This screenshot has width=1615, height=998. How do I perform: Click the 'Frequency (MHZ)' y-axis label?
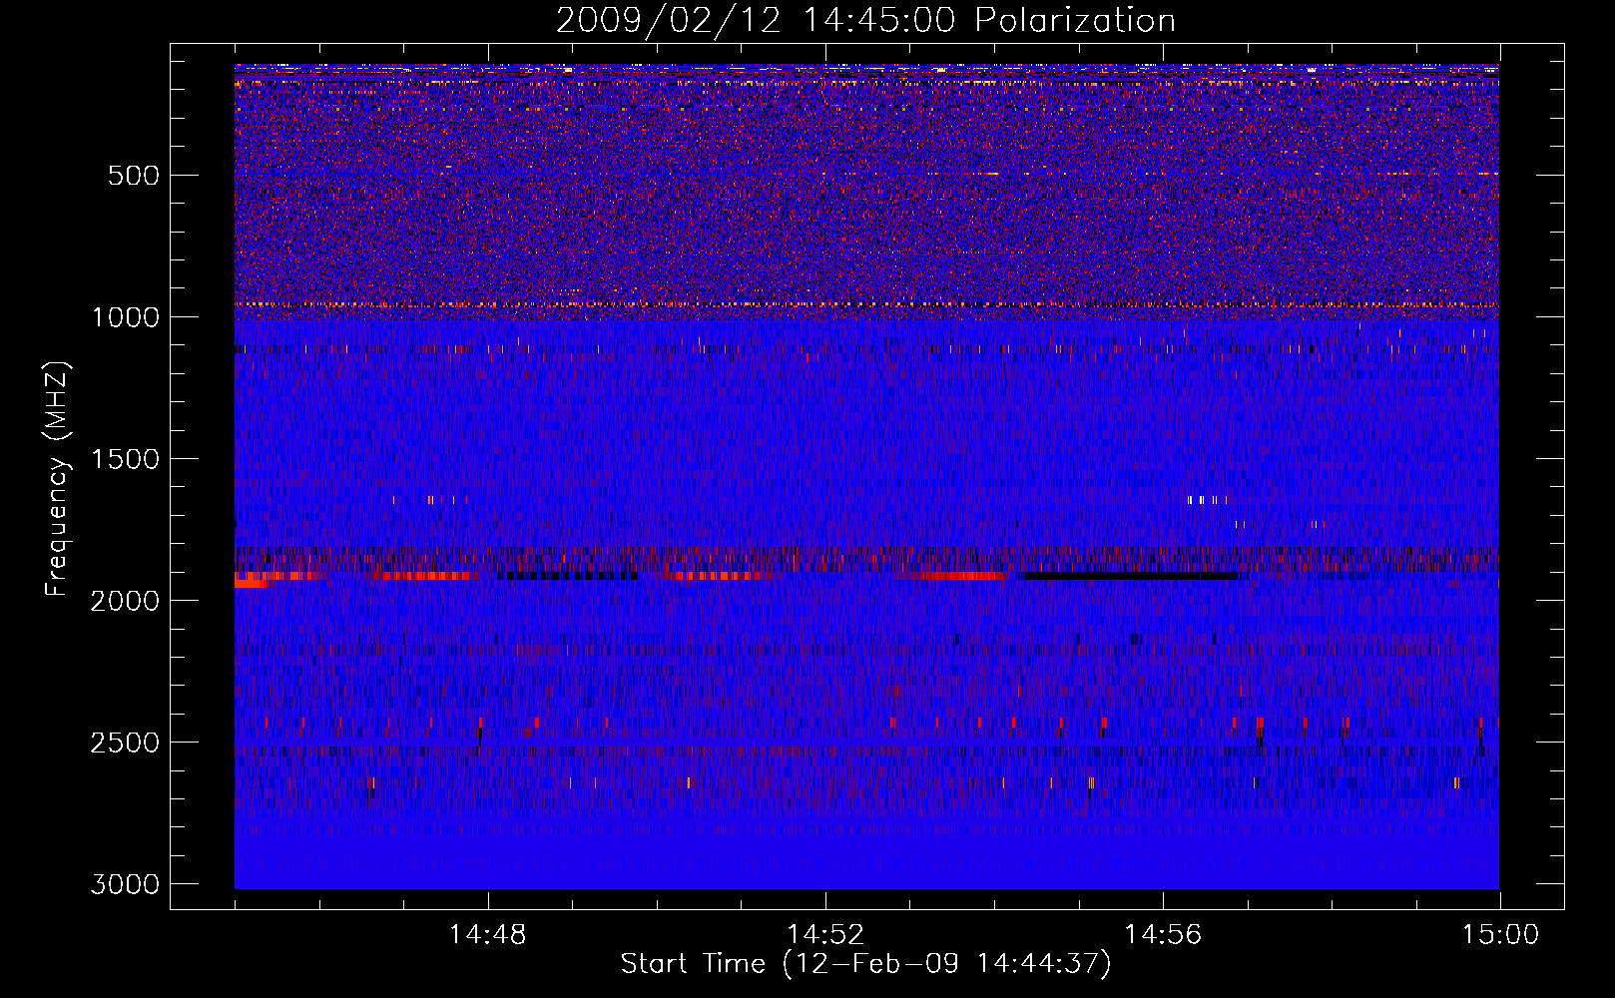(59, 479)
